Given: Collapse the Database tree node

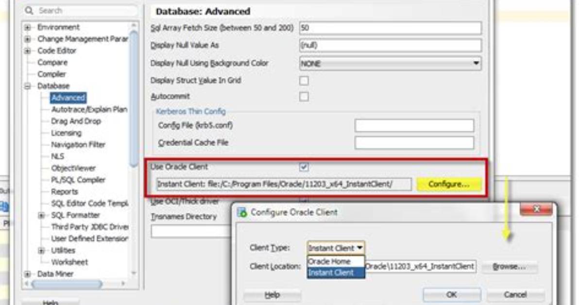Looking at the screenshot, I should pyautogui.click(x=27, y=86).
